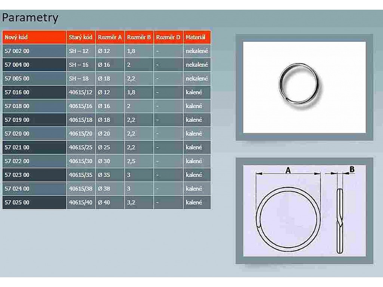Click product code 57 004 00
The height and width of the screenshot is (287, 383).
(x=17, y=65)
